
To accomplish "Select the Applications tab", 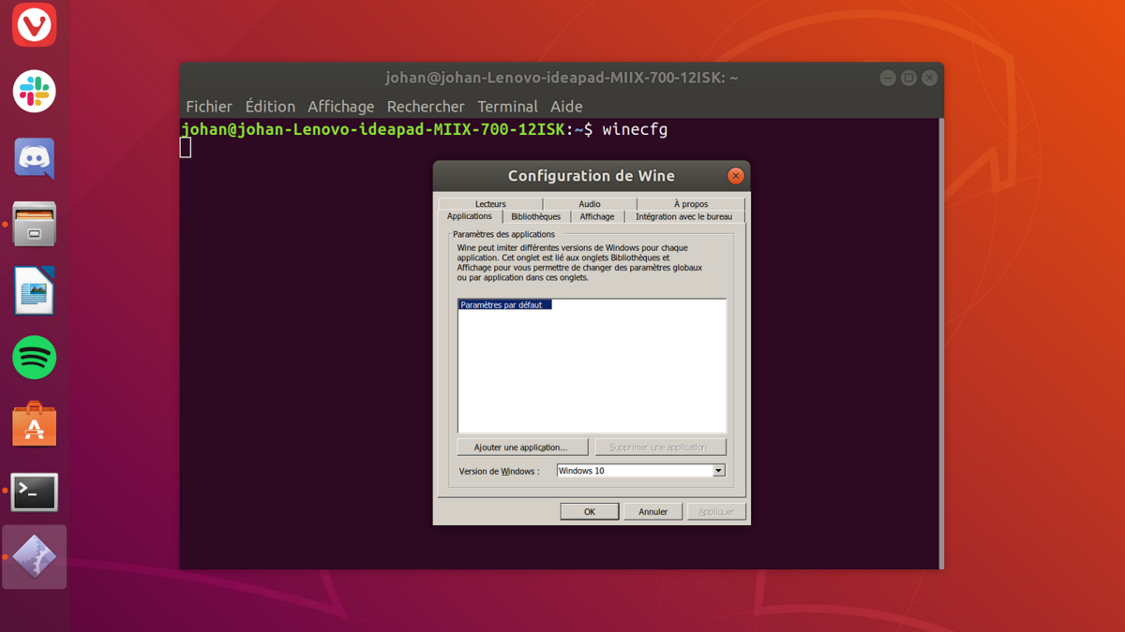I will pos(470,216).
